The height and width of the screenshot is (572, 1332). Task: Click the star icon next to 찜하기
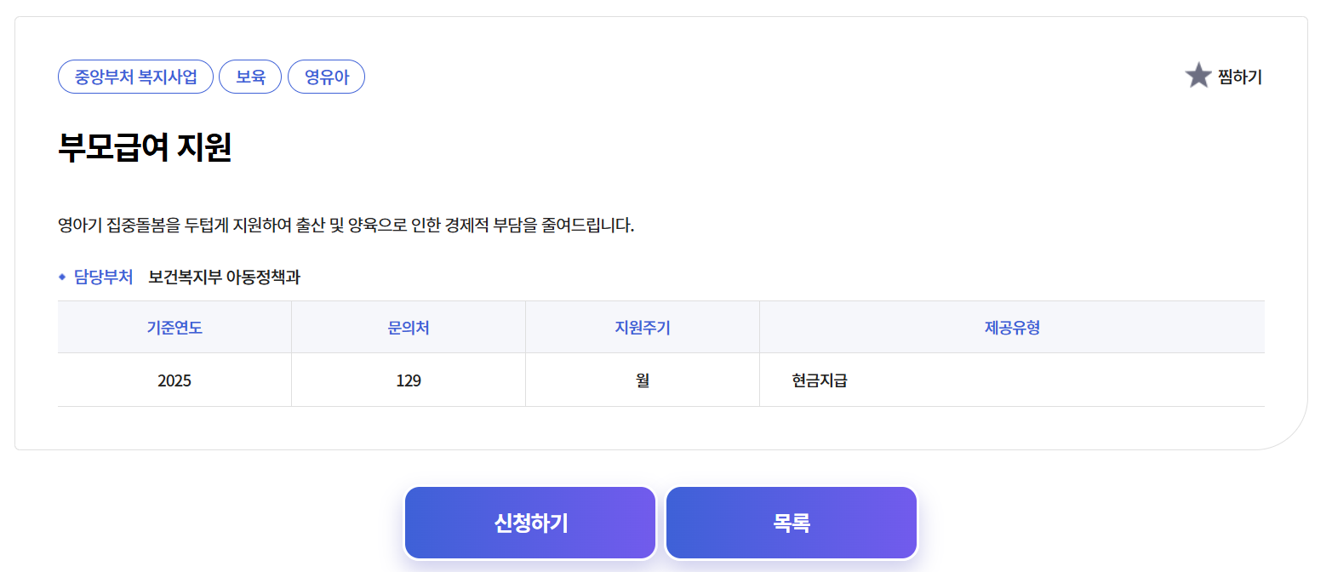pyautogui.click(x=1198, y=75)
